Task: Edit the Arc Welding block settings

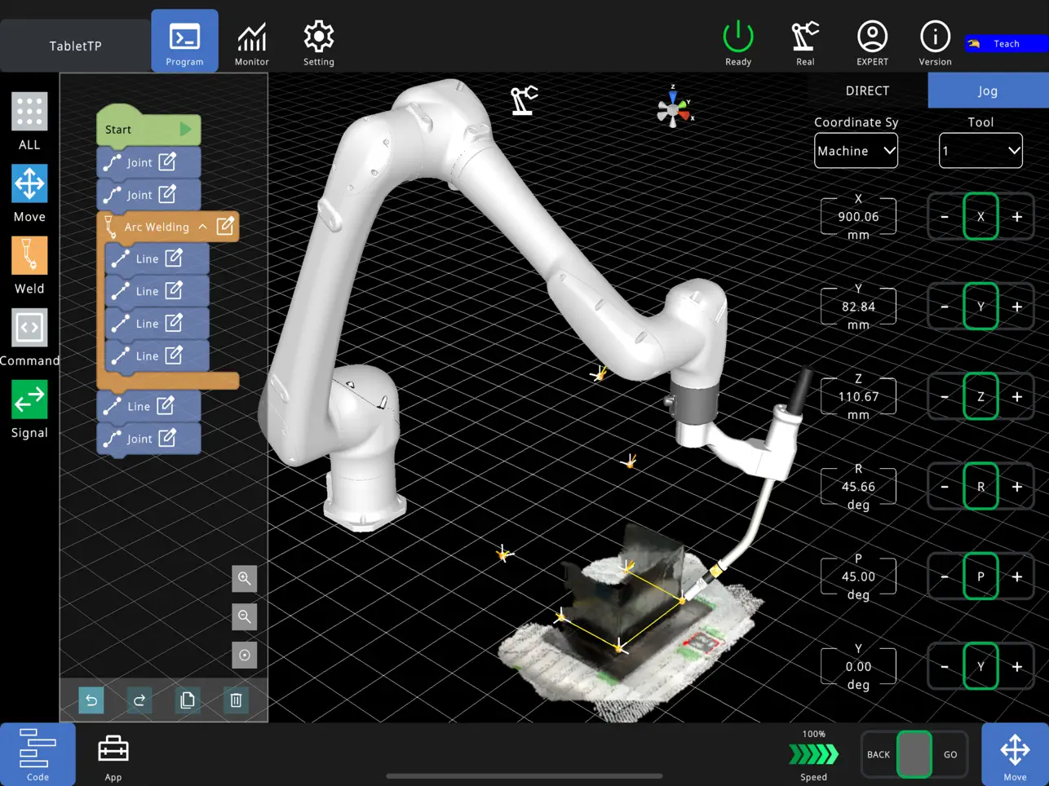Action: point(225,226)
